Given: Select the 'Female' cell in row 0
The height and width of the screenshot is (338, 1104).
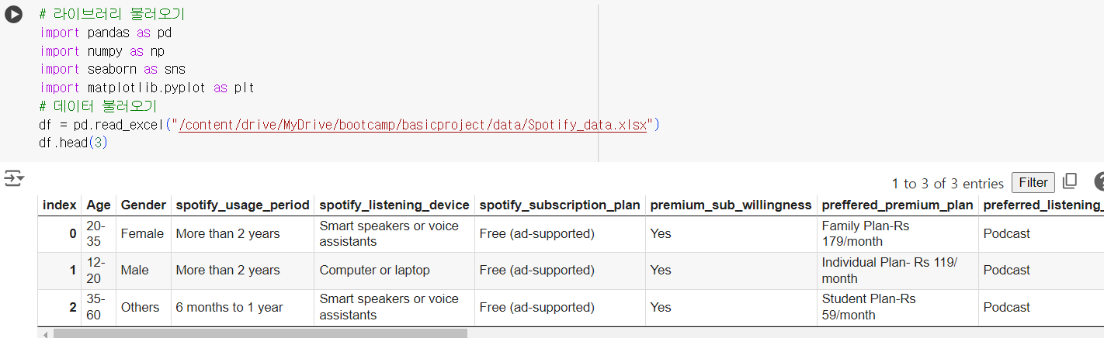Looking at the screenshot, I should pyautogui.click(x=142, y=233).
